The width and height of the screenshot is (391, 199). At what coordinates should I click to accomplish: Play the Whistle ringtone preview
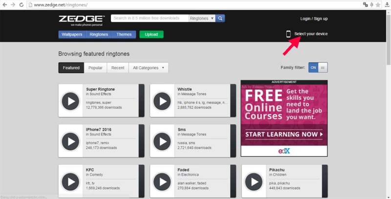click(163, 101)
